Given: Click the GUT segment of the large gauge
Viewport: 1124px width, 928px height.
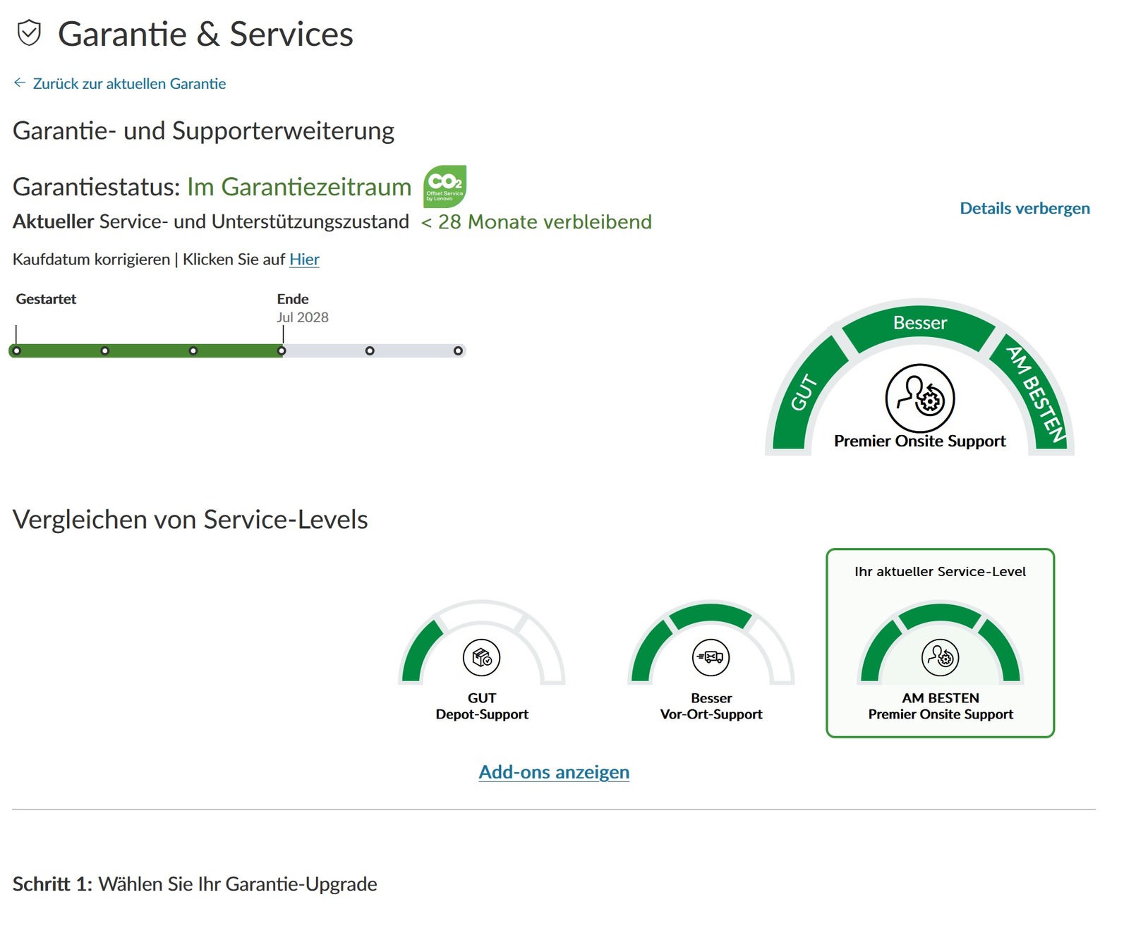Looking at the screenshot, I should (804, 393).
